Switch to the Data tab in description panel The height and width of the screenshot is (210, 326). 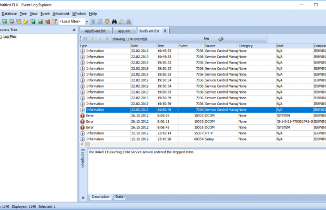pyautogui.click(x=120, y=196)
